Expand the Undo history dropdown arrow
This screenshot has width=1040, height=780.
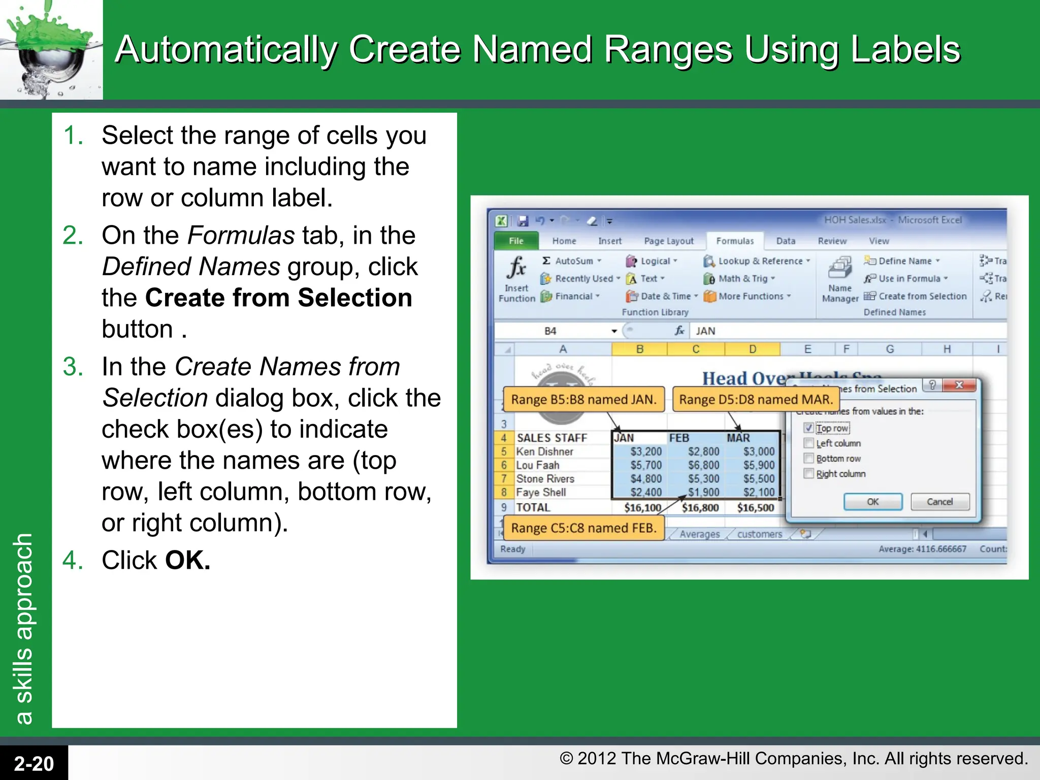point(551,221)
